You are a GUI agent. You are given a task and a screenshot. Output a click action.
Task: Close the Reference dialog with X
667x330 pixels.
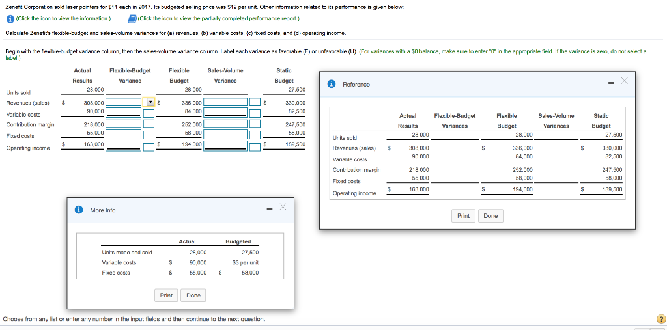pos(623,81)
